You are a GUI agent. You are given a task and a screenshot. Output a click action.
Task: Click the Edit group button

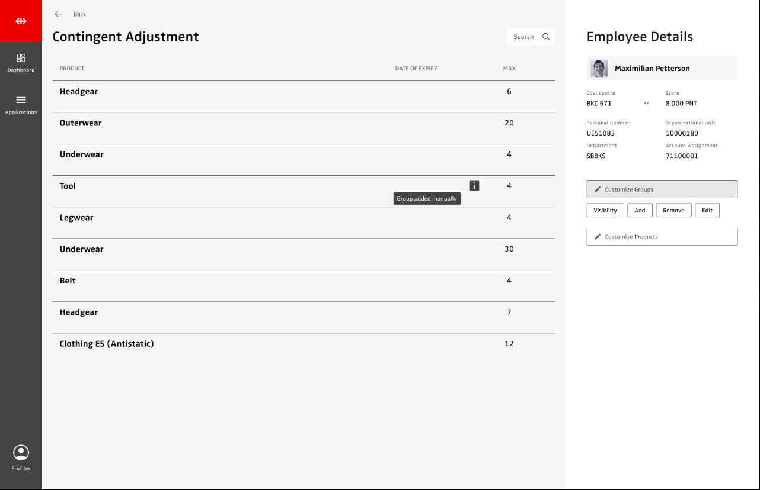pos(707,211)
